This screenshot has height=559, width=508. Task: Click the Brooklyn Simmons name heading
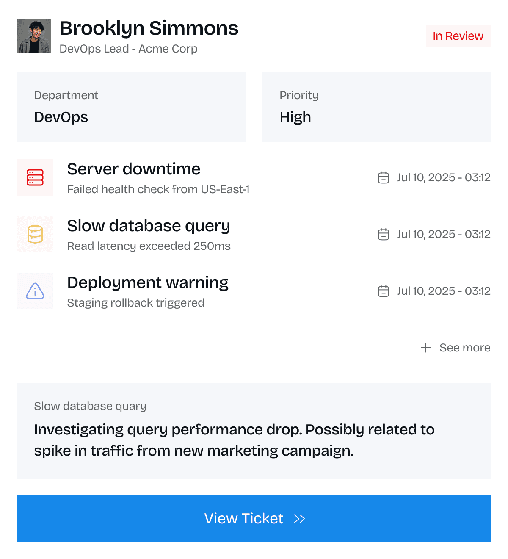[149, 28]
